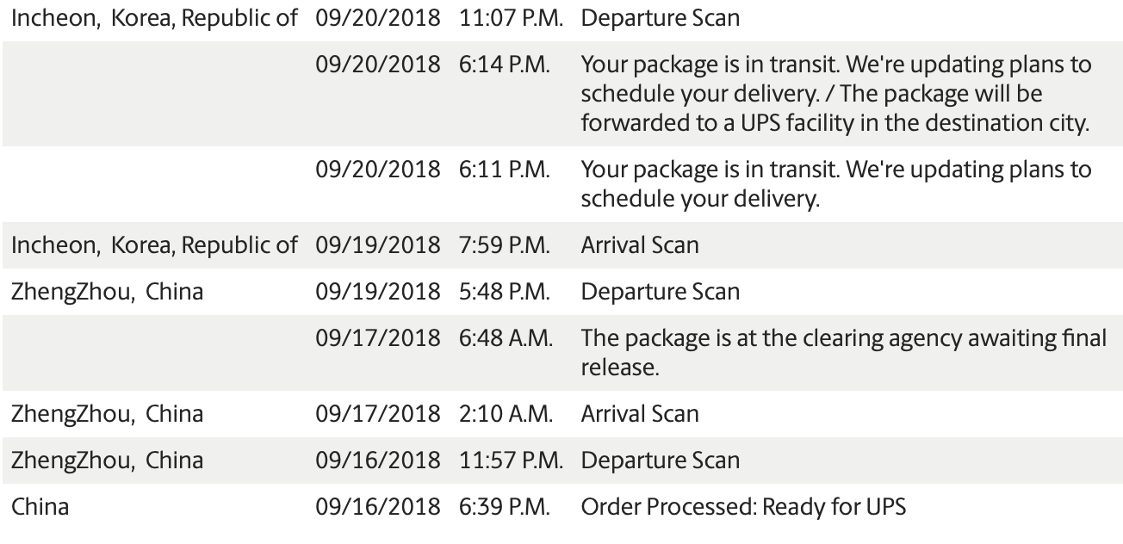Select the ZhengZhou location beside 5:48 P.M.

point(108,292)
